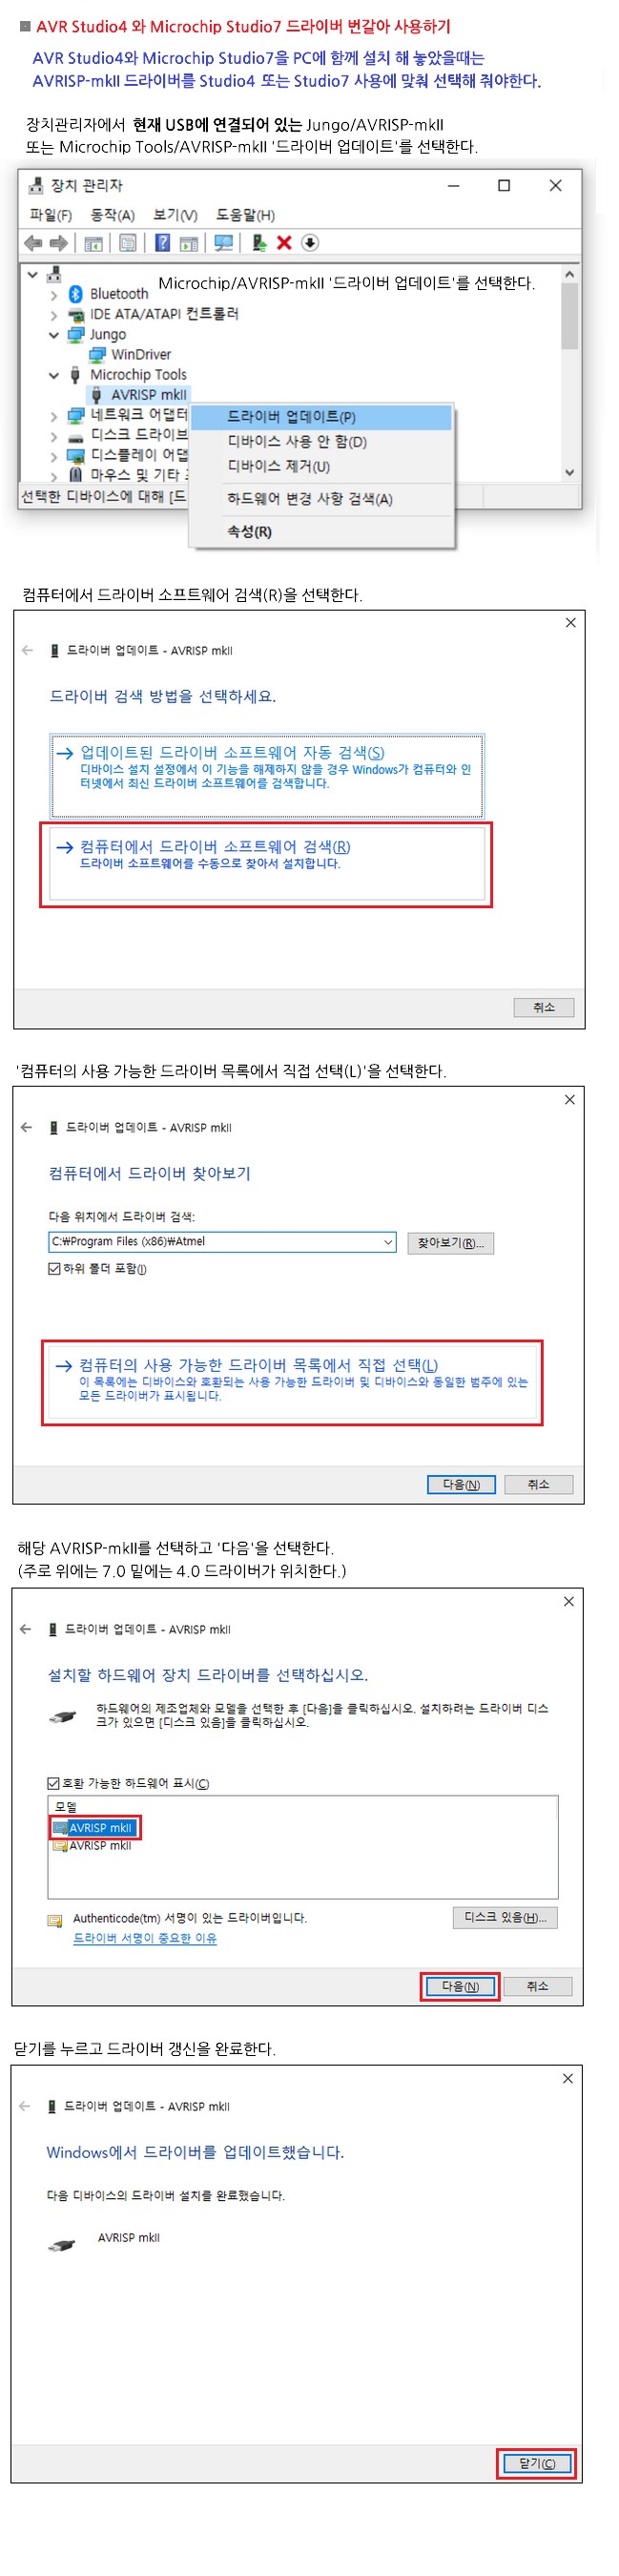The height and width of the screenshot is (2576, 619).
Task: Open the 동작(A) menu
Action: 112,215
